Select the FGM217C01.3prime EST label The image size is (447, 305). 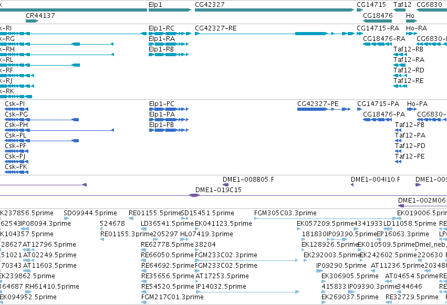pyautogui.click(x=172, y=297)
